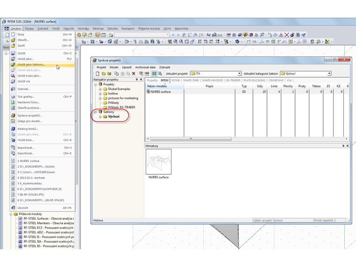Click the Tisk grafiky printer icon in the menu
This screenshot has height=267, width=356.
(x=13, y=96)
